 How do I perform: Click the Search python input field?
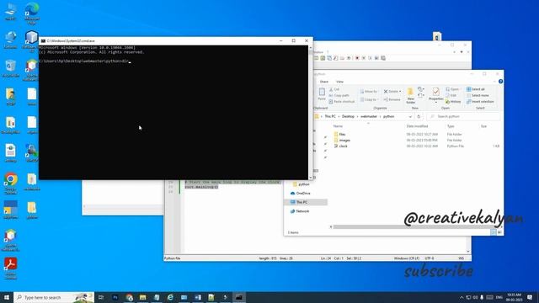(x=463, y=117)
